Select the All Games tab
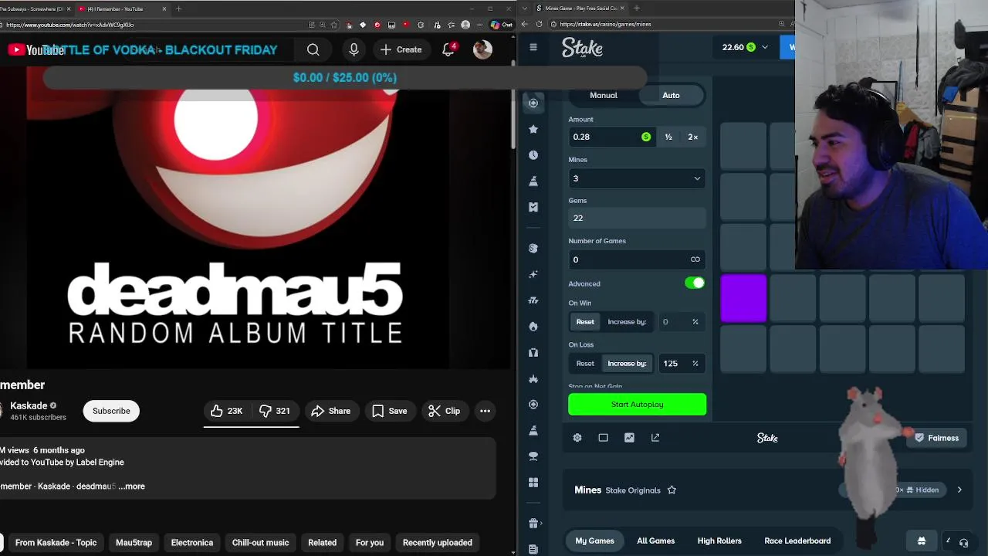Image resolution: width=988 pixels, height=556 pixels. (655, 541)
